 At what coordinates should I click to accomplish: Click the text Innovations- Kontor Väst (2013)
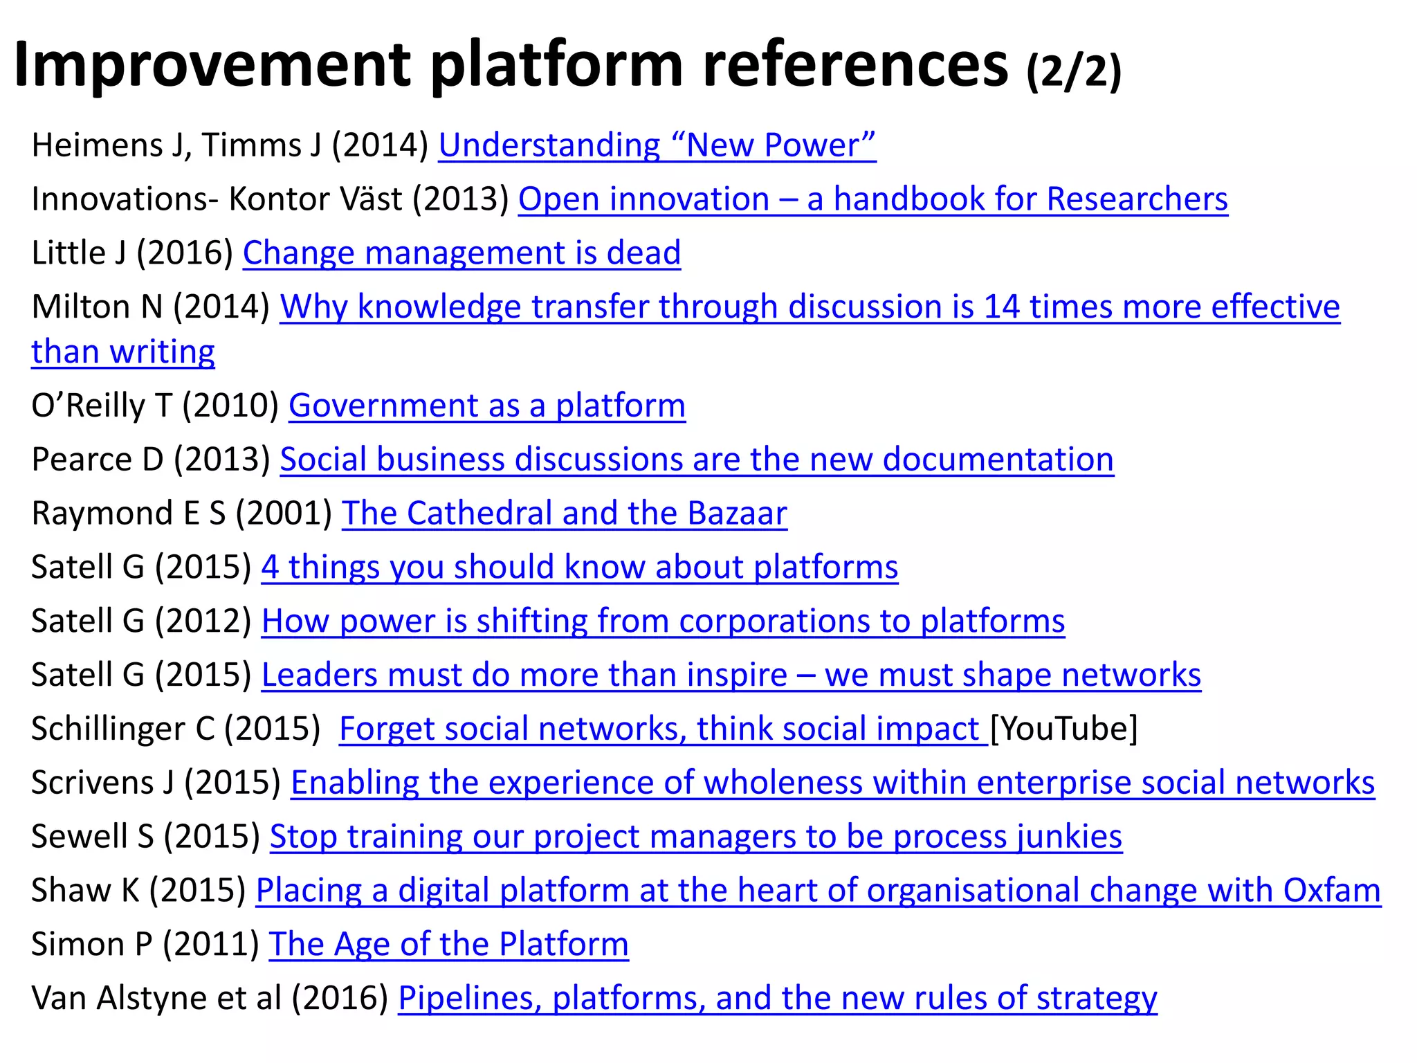271,199
